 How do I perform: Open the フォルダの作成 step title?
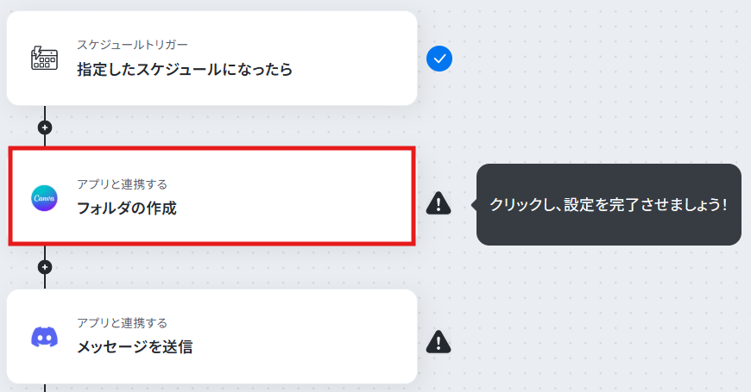coord(127,208)
